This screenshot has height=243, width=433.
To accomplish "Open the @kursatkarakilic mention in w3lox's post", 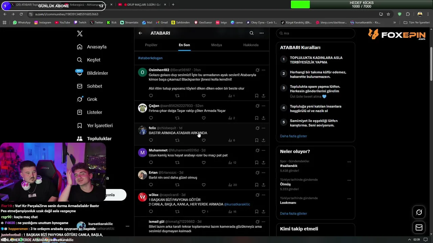I will pos(237,204).
